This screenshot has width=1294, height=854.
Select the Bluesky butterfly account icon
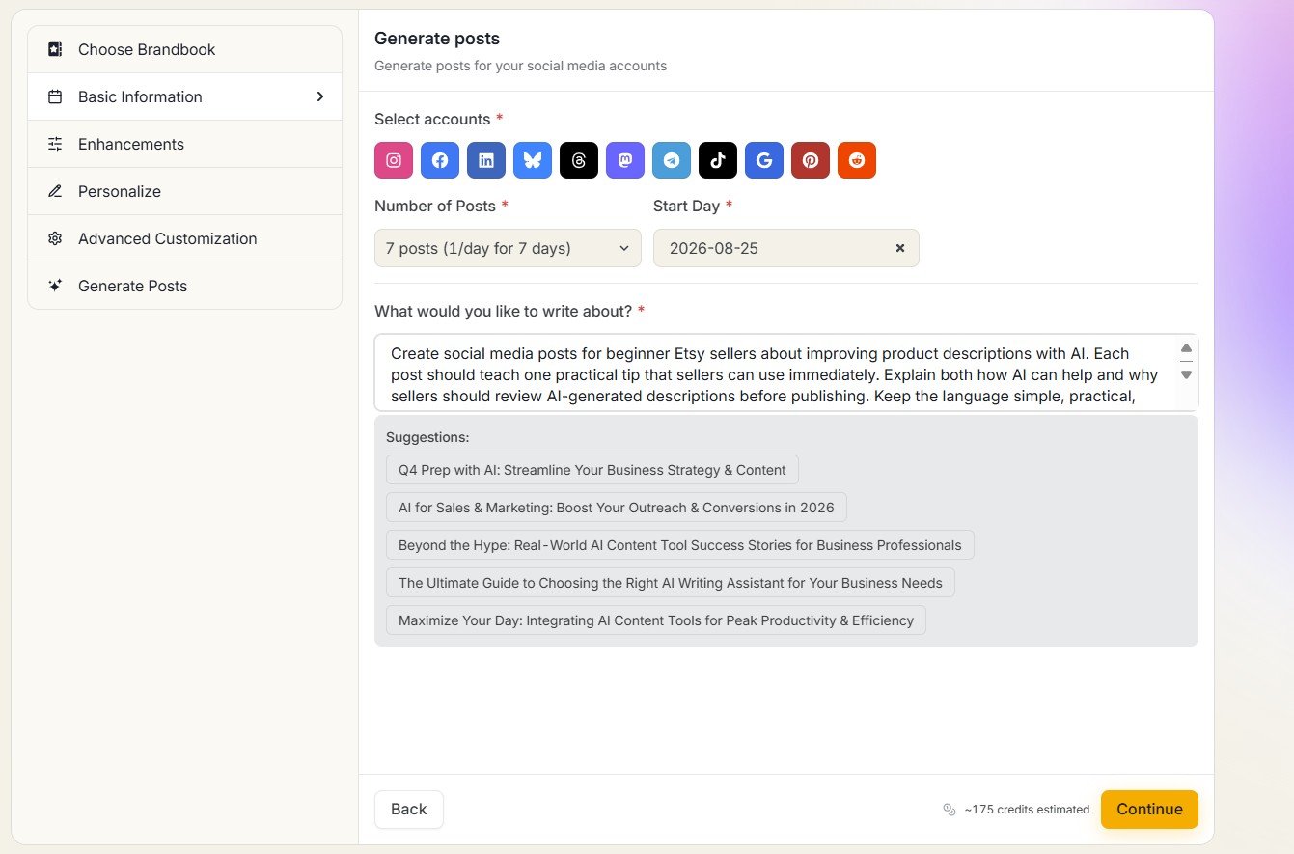pos(533,160)
